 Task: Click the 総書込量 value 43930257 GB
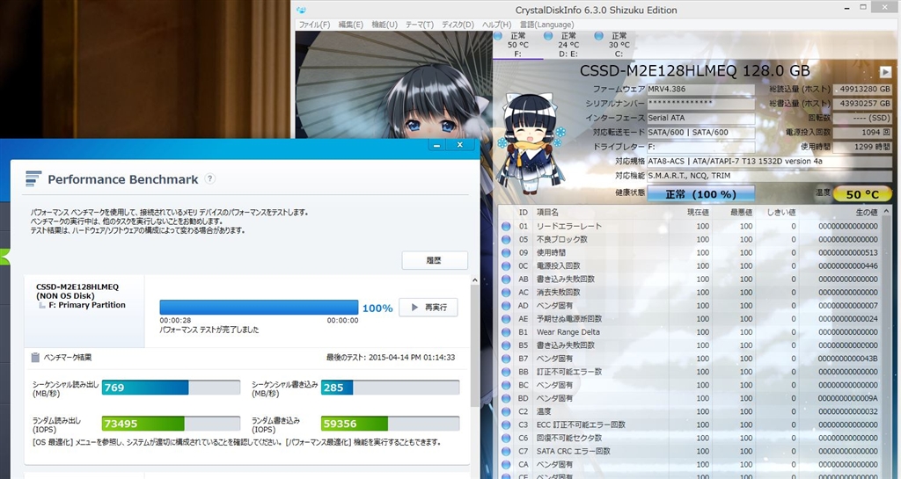point(862,104)
